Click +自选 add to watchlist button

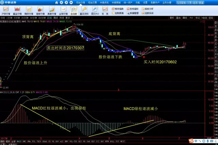coord(204,18)
